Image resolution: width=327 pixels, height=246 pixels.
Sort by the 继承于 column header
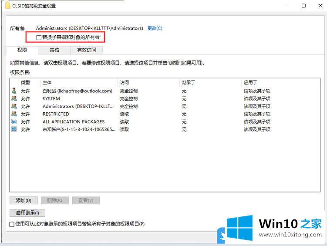point(210,83)
